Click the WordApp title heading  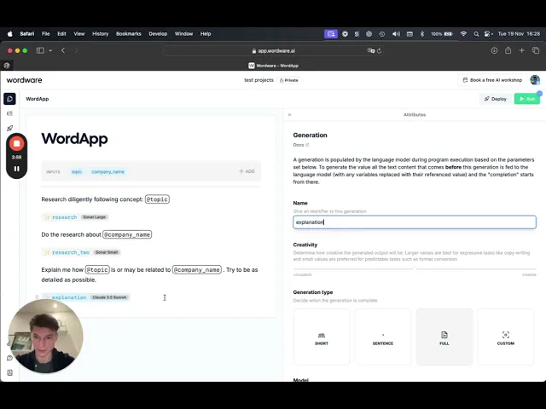coord(74,139)
